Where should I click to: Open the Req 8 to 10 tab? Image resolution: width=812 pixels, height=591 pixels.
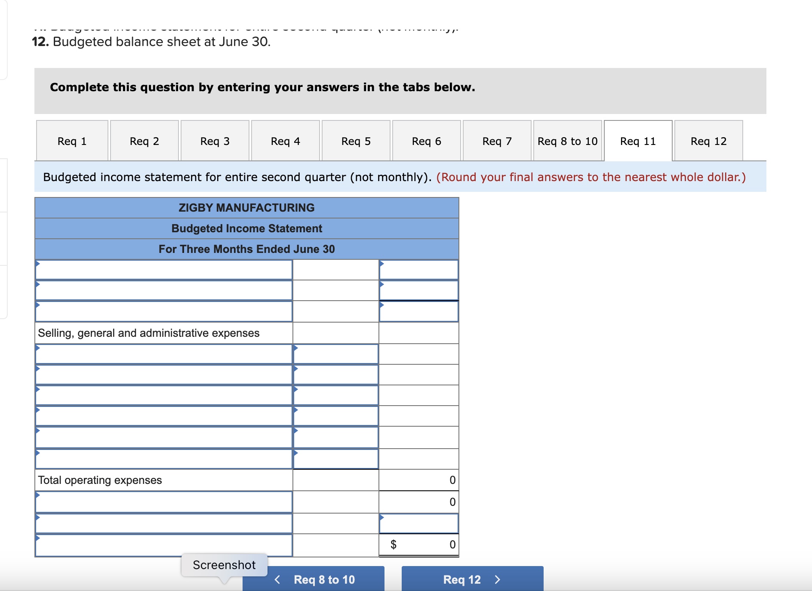coord(568,141)
